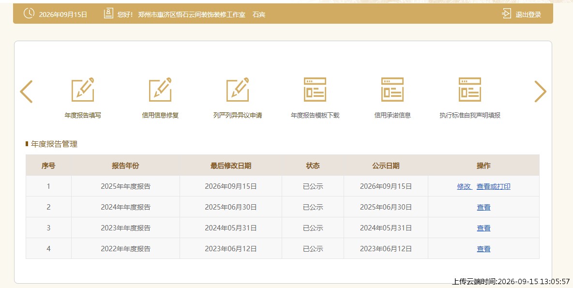Click the 序号 column header
Viewport: 573px width, 288px height.
(48, 166)
